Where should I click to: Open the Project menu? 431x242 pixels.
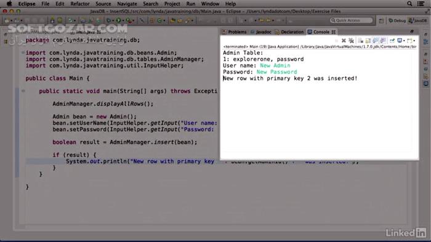pos(172,4)
